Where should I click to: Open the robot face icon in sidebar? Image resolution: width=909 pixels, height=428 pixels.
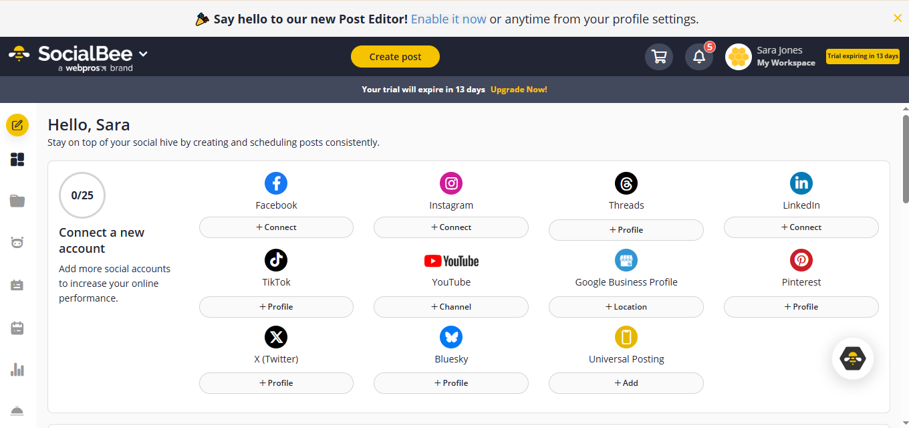pyautogui.click(x=17, y=243)
